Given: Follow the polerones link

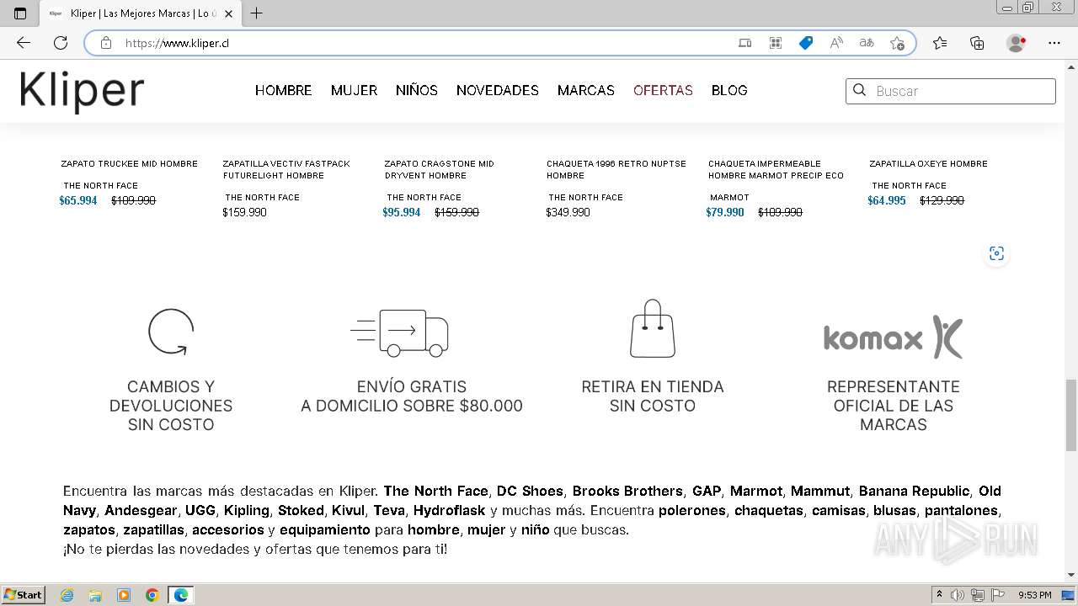Looking at the screenshot, I should (x=692, y=510).
